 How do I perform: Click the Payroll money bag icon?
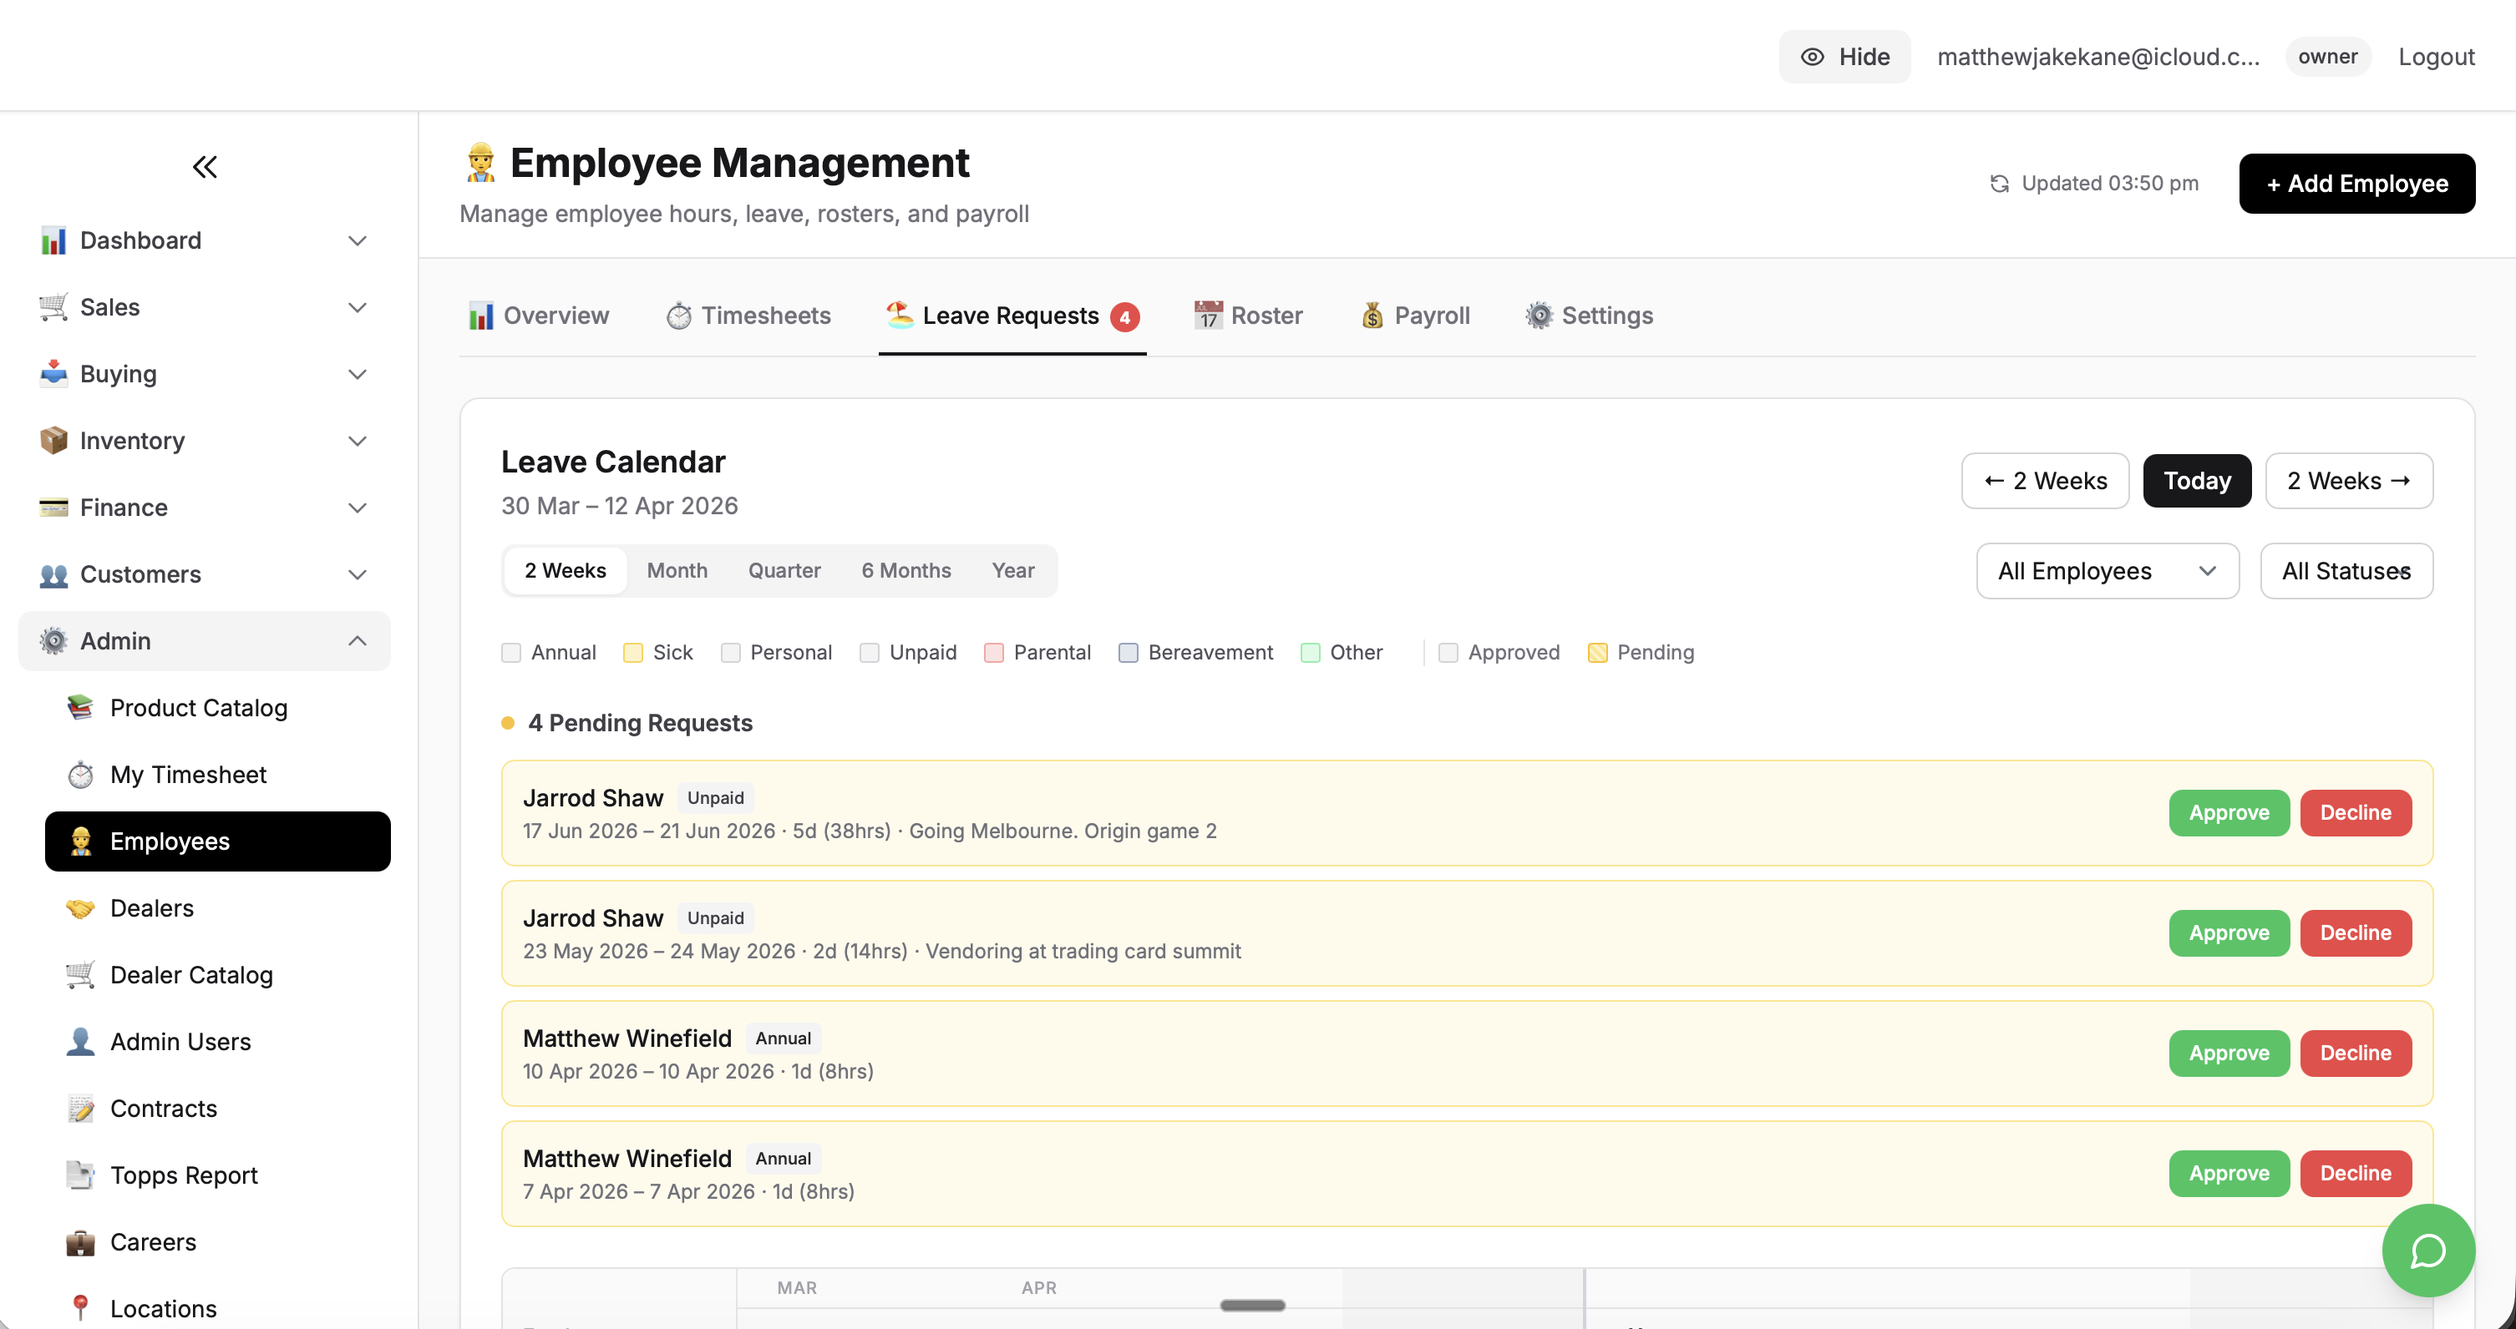1372,316
